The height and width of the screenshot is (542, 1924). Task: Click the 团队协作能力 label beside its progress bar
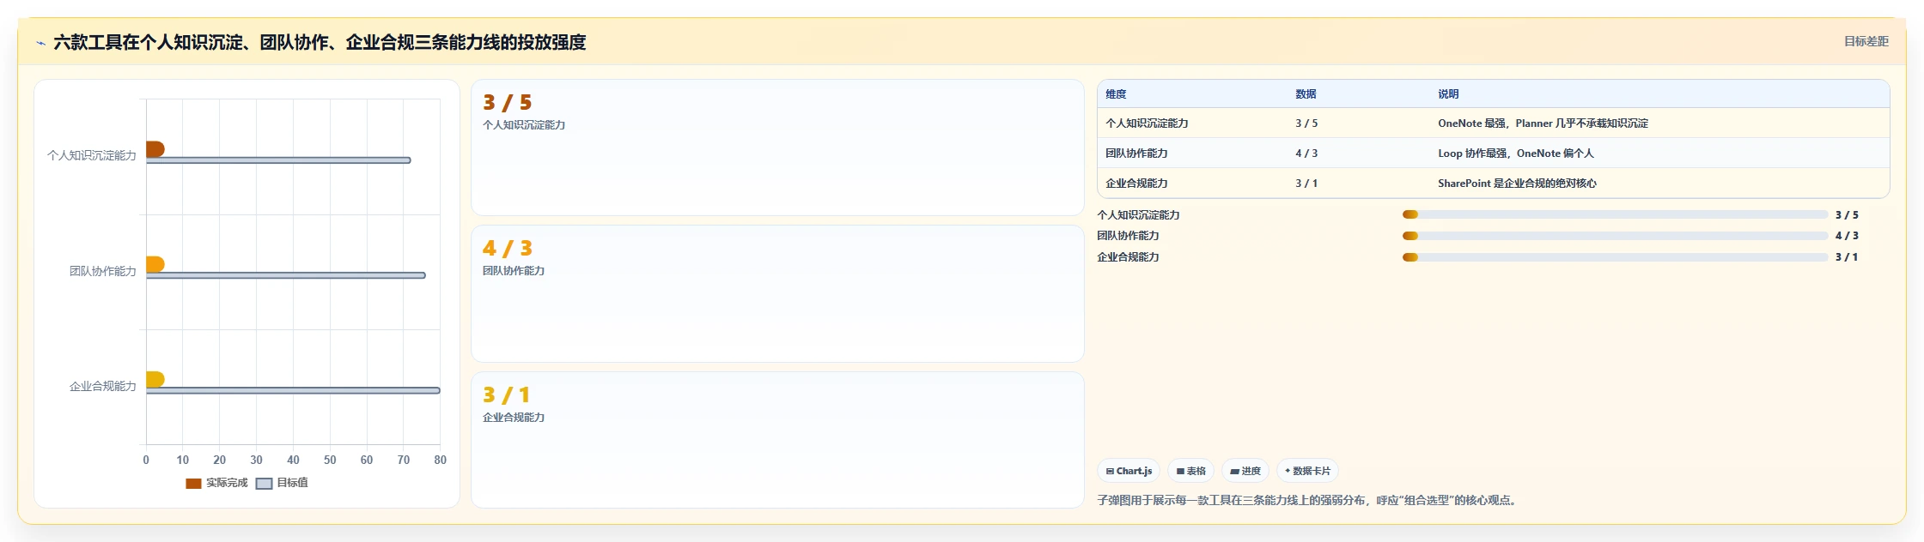[1128, 236]
